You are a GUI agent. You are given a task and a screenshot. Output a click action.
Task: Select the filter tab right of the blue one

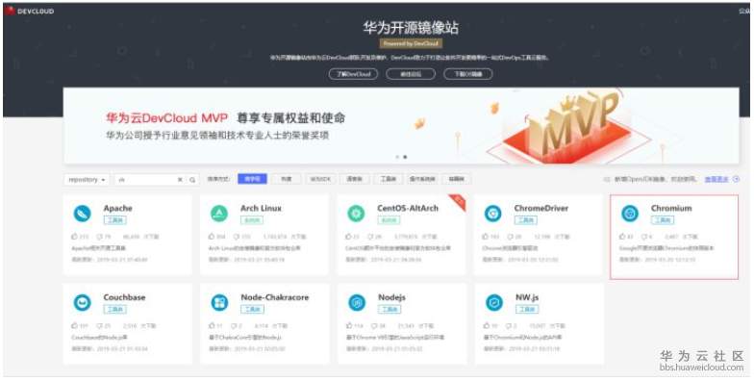tap(287, 179)
